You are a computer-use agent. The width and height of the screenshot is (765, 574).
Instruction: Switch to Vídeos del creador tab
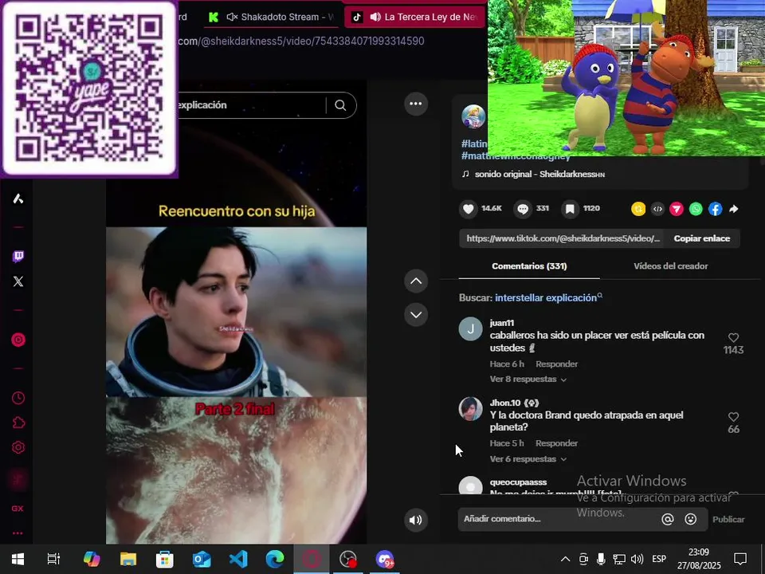[x=670, y=266]
